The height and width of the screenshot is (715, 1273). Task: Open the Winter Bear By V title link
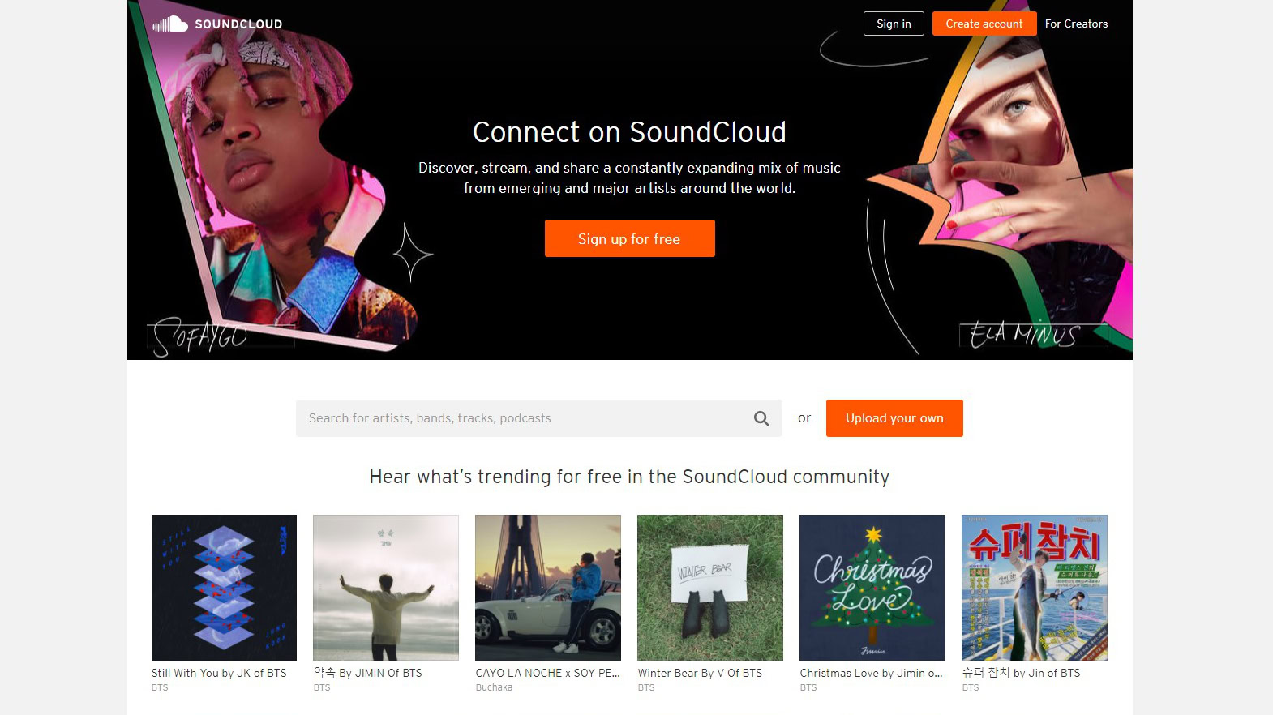tap(700, 673)
